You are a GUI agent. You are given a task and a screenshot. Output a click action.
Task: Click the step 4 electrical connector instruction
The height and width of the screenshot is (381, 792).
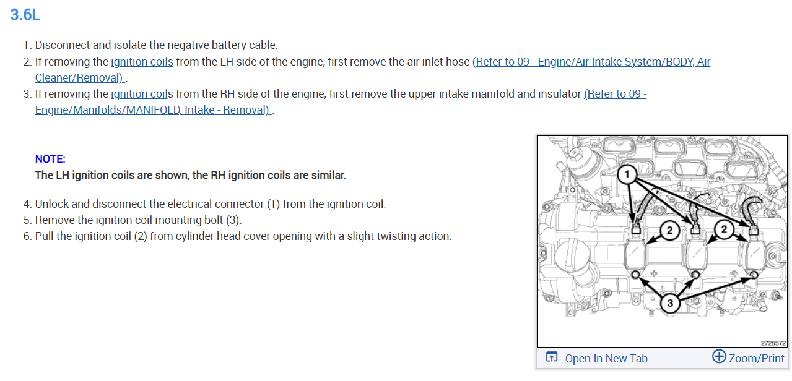coord(210,204)
